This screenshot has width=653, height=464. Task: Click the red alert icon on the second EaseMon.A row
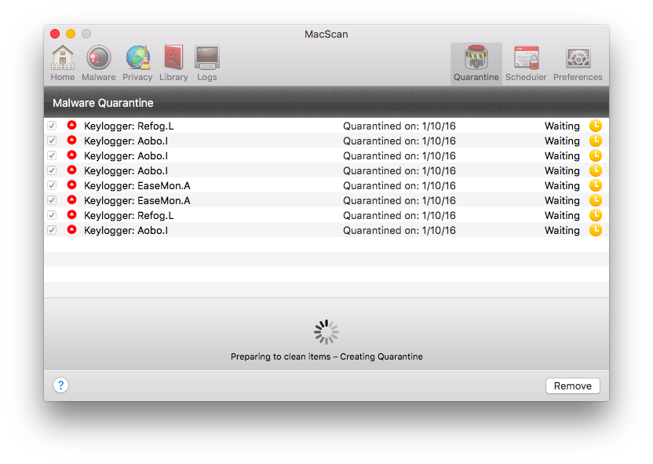pos(72,200)
